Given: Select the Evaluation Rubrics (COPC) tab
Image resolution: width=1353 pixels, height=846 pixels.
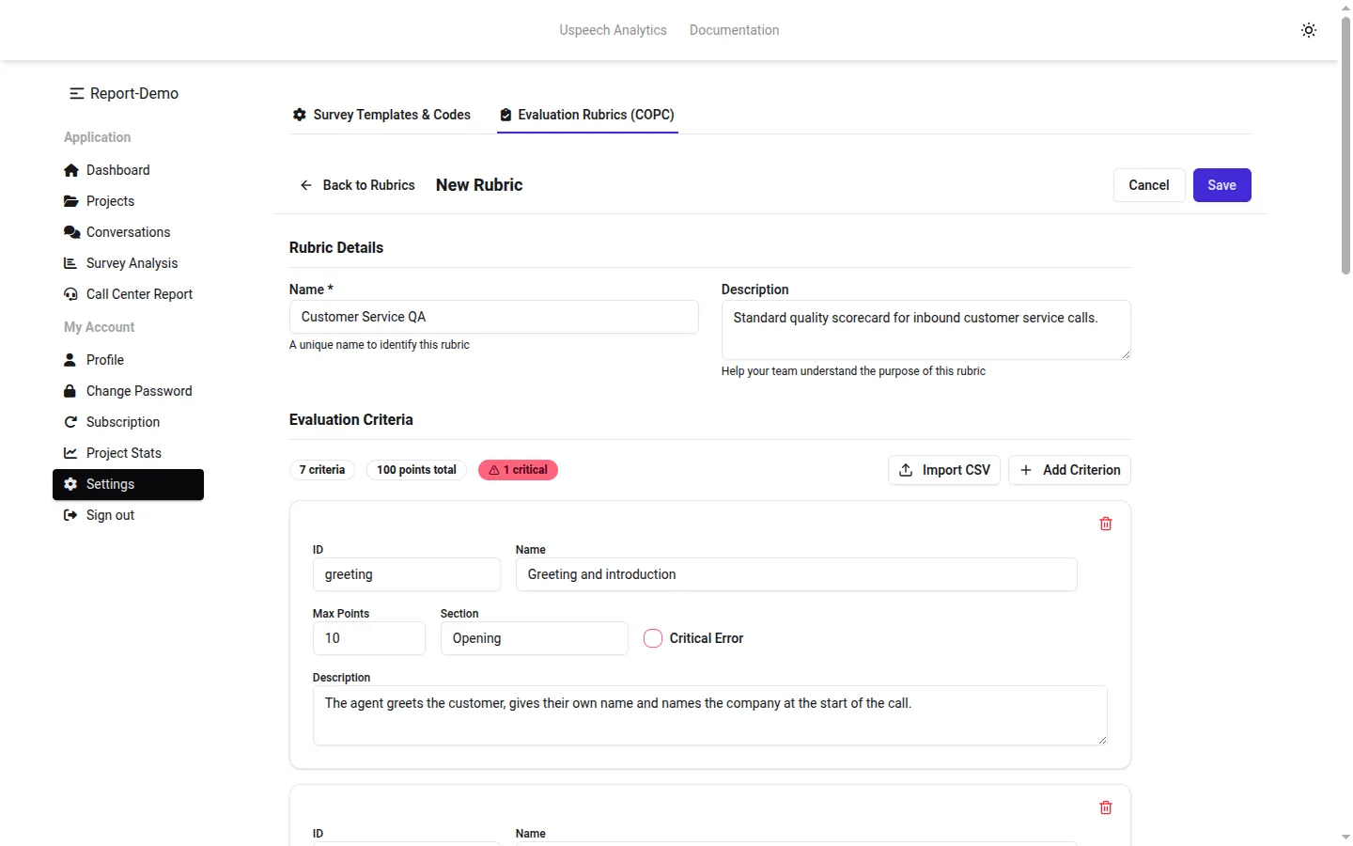Looking at the screenshot, I should [x=587, y=115].
